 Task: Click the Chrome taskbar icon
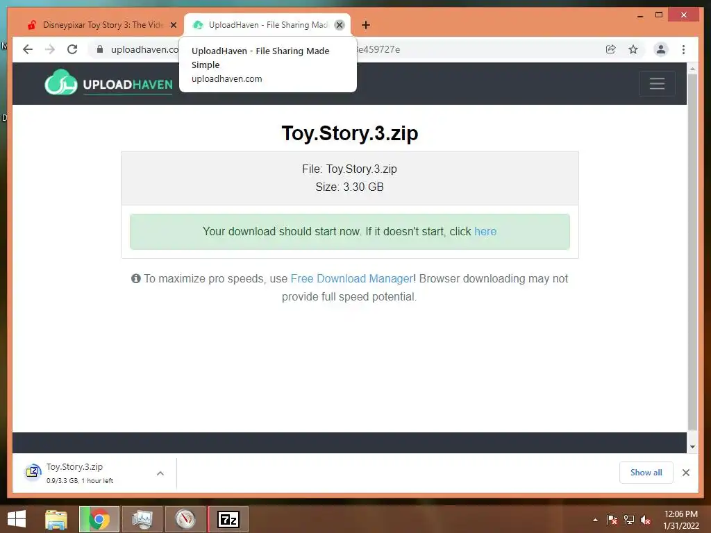[99, 519]
